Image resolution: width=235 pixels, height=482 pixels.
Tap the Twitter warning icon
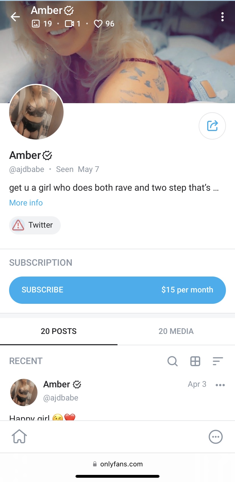18,225
